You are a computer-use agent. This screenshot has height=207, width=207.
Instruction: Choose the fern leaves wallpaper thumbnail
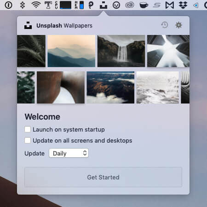click(x=31, y=51)
